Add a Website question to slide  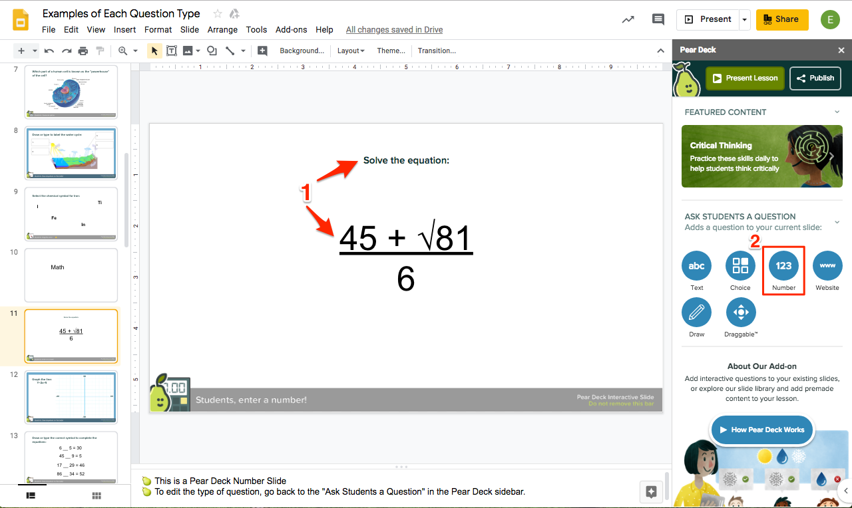pos(827,266)
